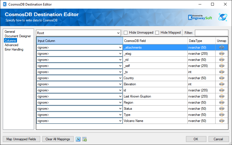232x145 pixels.
Task: Click the Unmap column header
Action: pyautogui.click(x=222, y=41)
